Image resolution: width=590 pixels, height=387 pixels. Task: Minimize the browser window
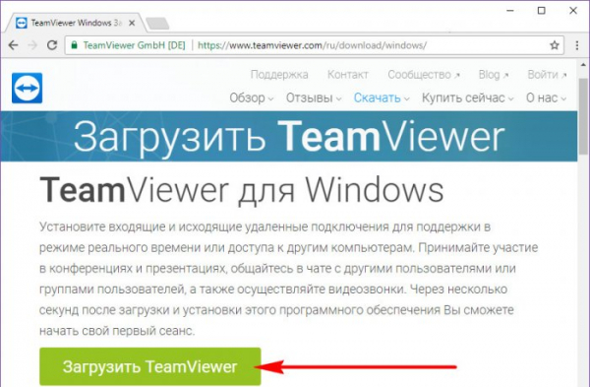(509, 11)
